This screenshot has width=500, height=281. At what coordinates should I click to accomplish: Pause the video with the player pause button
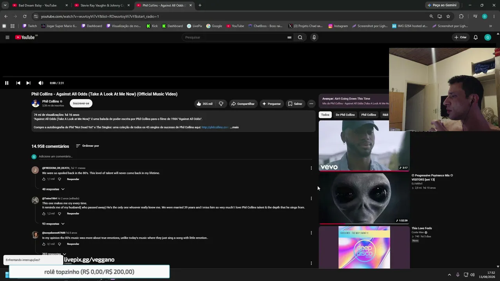click(7, 83)
